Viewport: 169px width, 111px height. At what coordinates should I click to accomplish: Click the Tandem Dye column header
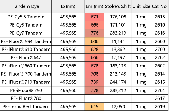click(x=26, y=6)
